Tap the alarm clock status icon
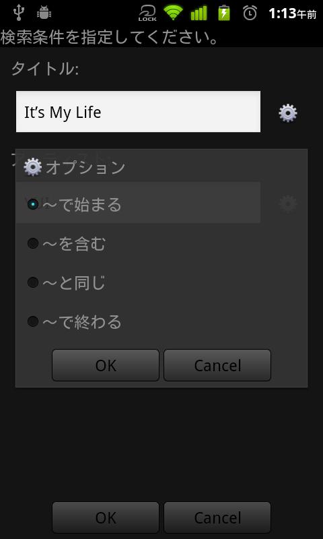Screen dimensions: 323x539 250,13
